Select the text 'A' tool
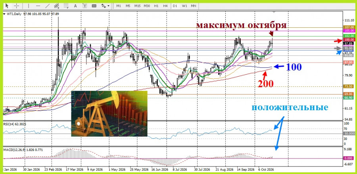The image size is (357, 174). click(75, 6)
